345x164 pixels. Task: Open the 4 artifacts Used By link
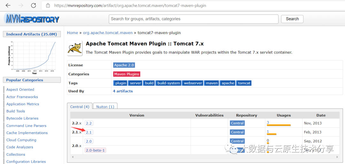click(x=123, y=91)
